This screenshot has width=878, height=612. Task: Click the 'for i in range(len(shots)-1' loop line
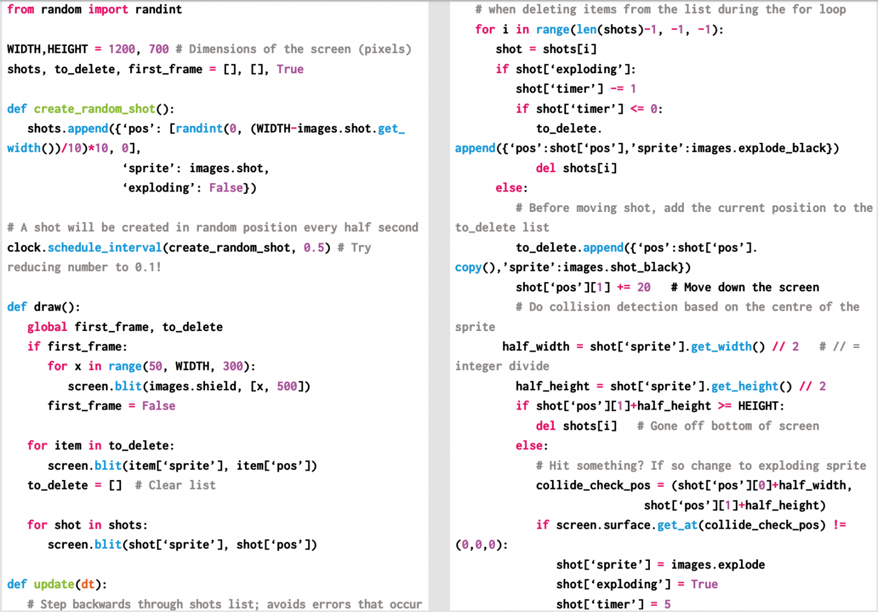tap(598, 29)
